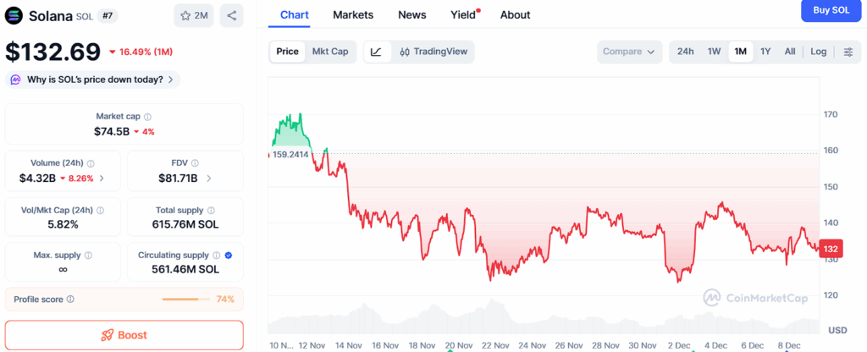Click the share icon button
The image size is (867, 352).
pyautogui.click(x=231, y=15)
